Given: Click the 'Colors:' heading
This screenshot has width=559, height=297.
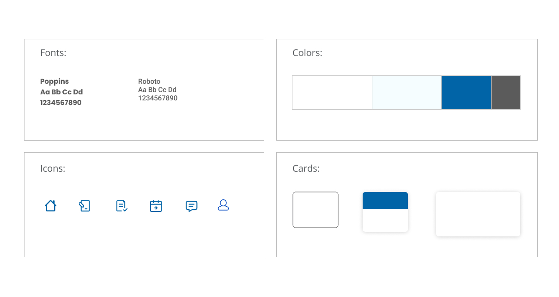Looking at the screenshot, I should [307, 53].
